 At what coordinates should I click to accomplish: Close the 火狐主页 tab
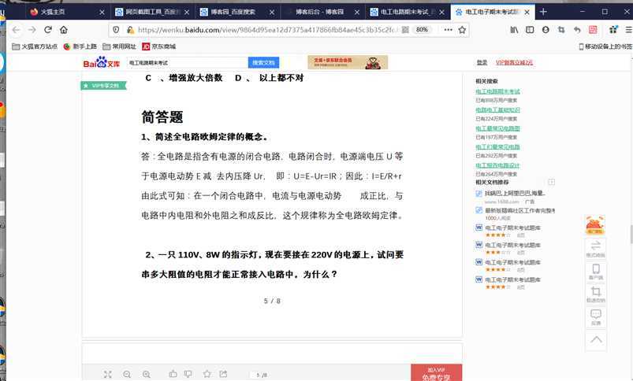(x=102, y=13)
